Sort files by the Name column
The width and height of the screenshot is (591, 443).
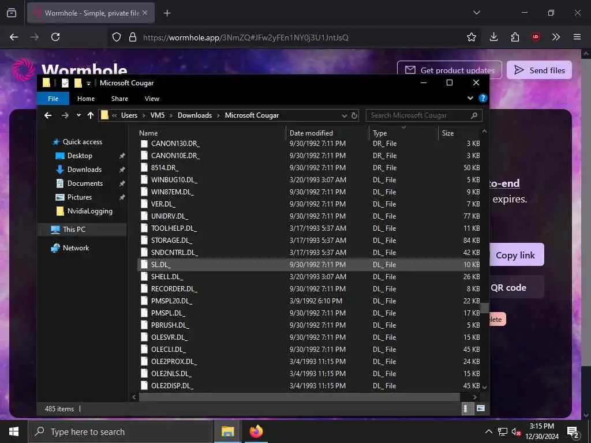tap(212, 133)
